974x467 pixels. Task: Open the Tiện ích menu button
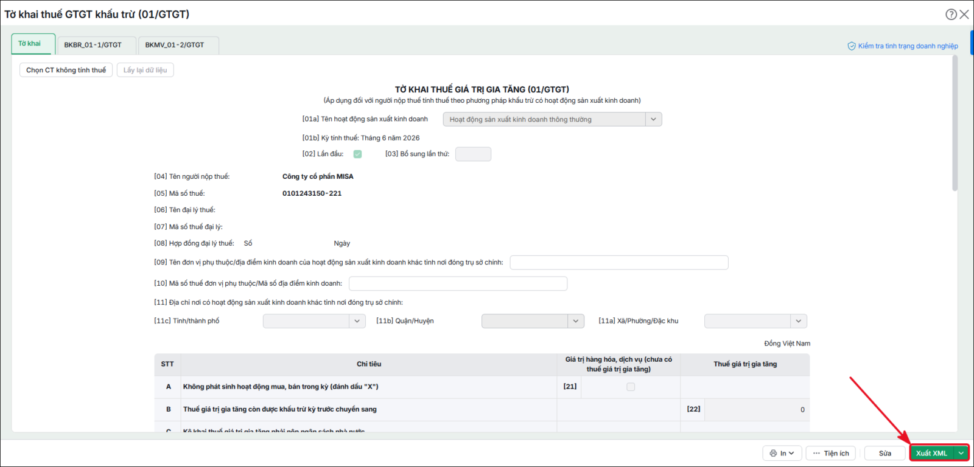(831, 453)
